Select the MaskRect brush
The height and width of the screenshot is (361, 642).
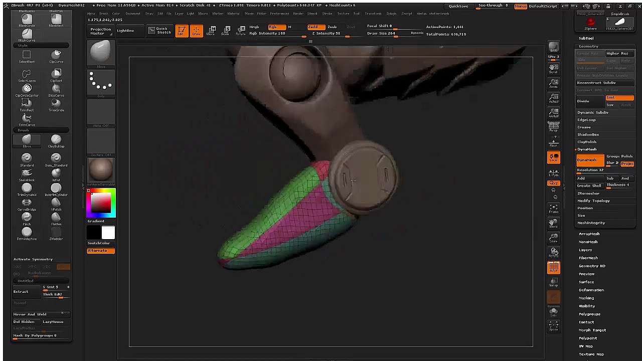[56, 21]
